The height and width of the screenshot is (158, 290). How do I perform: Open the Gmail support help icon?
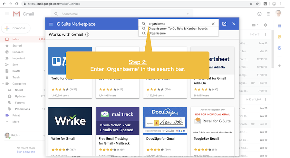259,14
